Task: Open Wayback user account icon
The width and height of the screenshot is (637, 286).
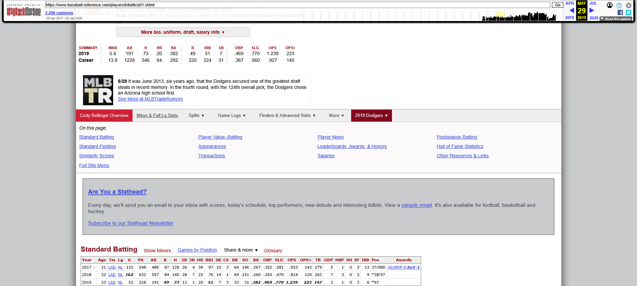Action: click(610, 5)
